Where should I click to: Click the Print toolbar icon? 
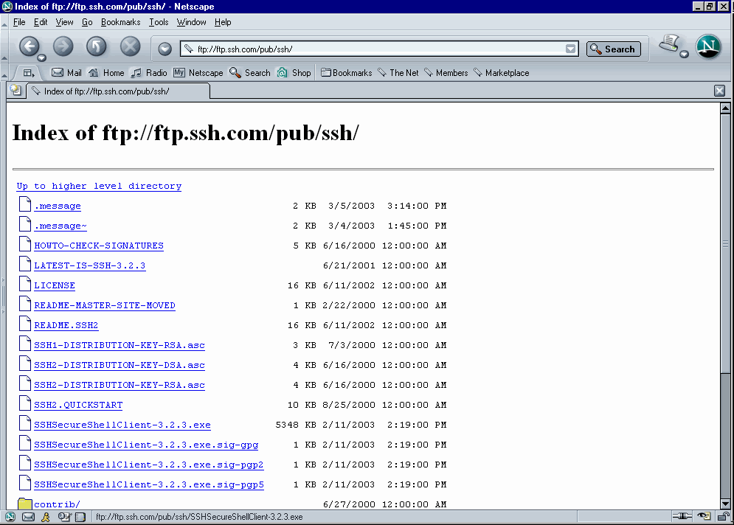pos(670,44)
